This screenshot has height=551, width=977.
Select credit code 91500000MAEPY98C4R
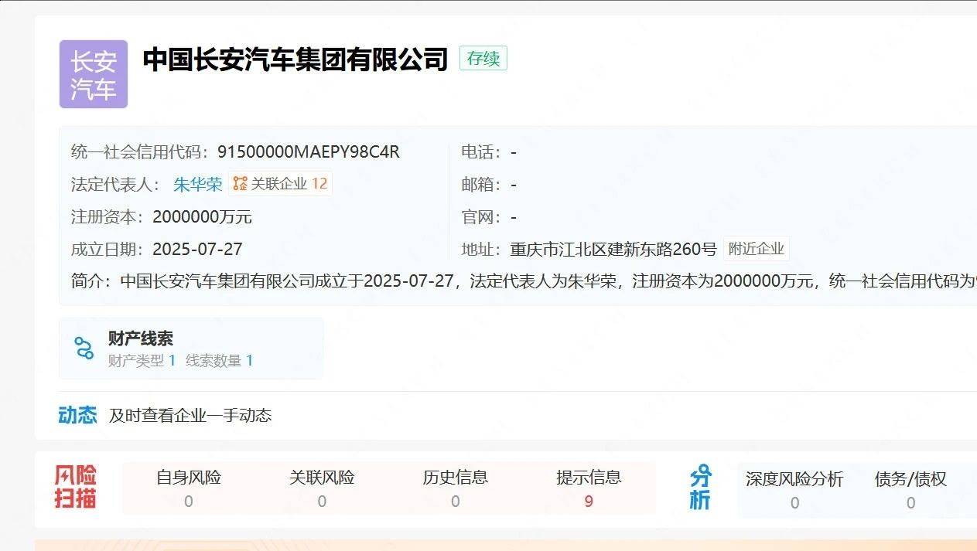coord(309,151)
